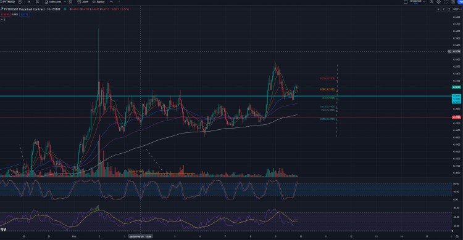The width and height of the screenshot is (463, 240).
Task: Click the second small icon left of USDT
Action: click(443, 9)
